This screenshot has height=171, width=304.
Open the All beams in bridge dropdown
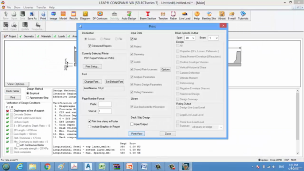click(207, 127)
